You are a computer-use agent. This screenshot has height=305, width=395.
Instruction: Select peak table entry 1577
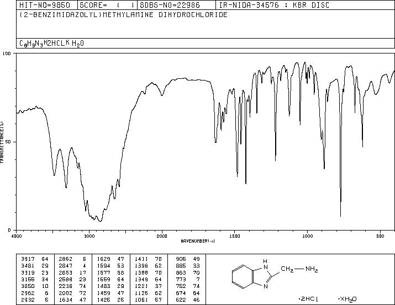click(x=110, y=272)
